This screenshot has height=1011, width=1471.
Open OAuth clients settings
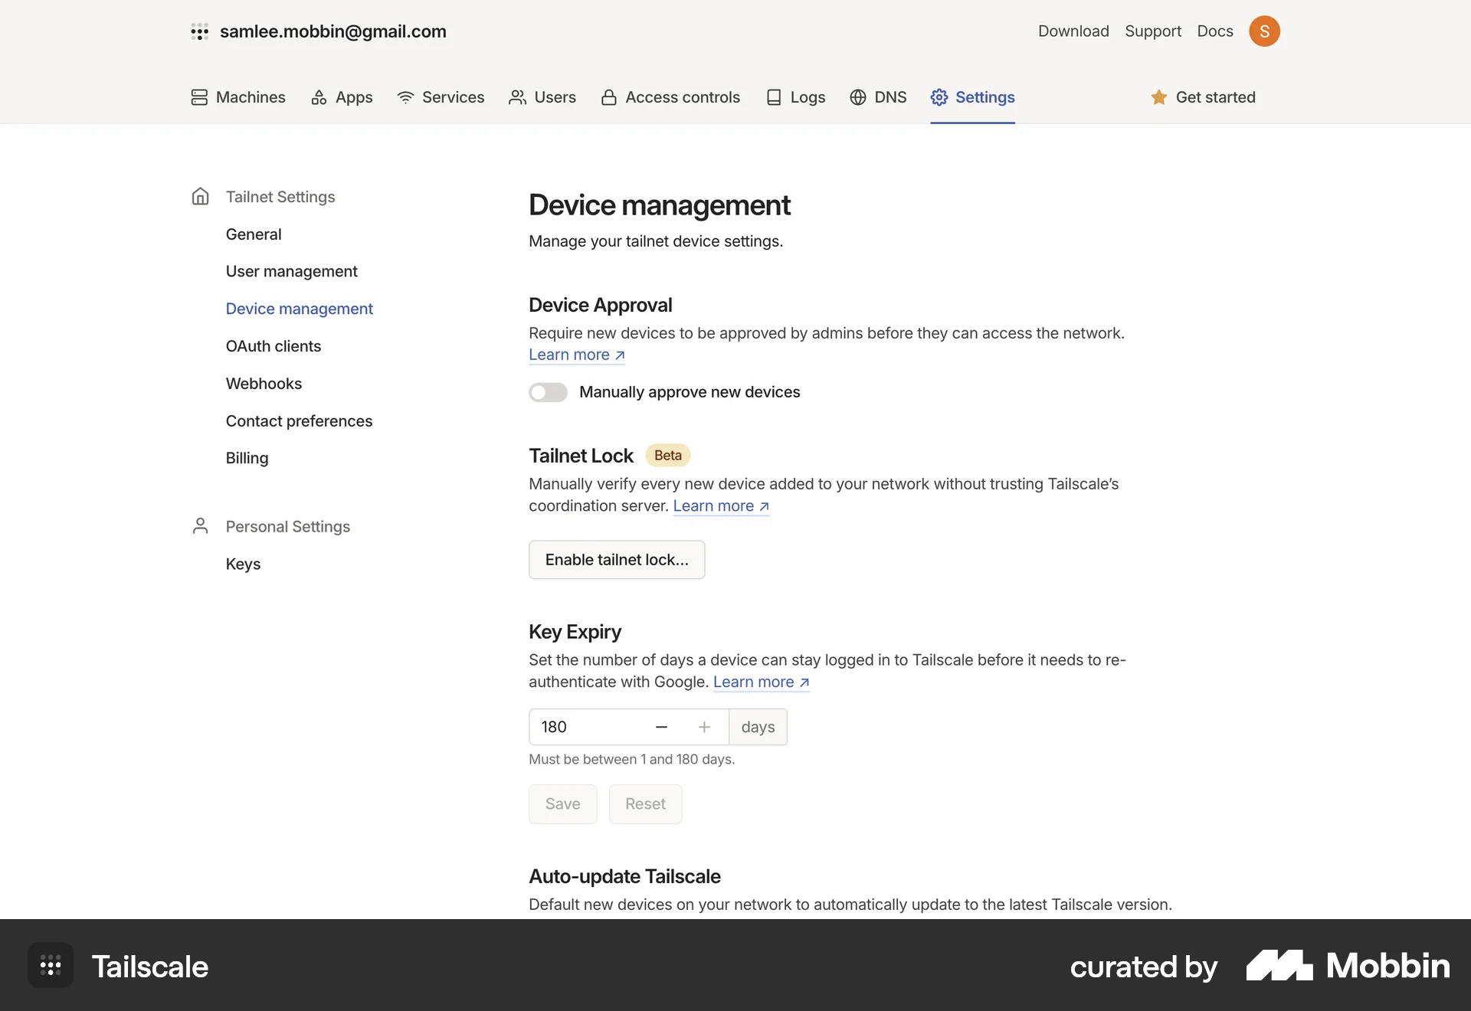(274, 346)
